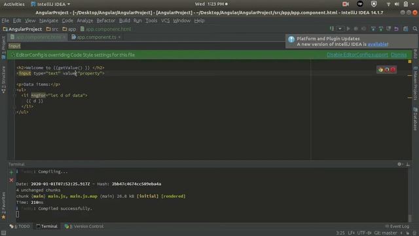
Task: Click the 3:25 cursor position indicator
Action: pyautogui.click(x=340, y=233)
